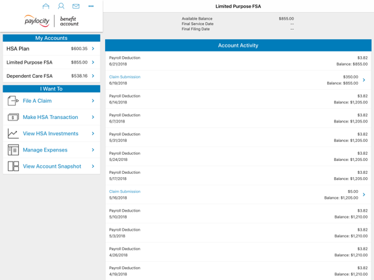
Task: Select HSA Plan account
Action: coord(51,49)
